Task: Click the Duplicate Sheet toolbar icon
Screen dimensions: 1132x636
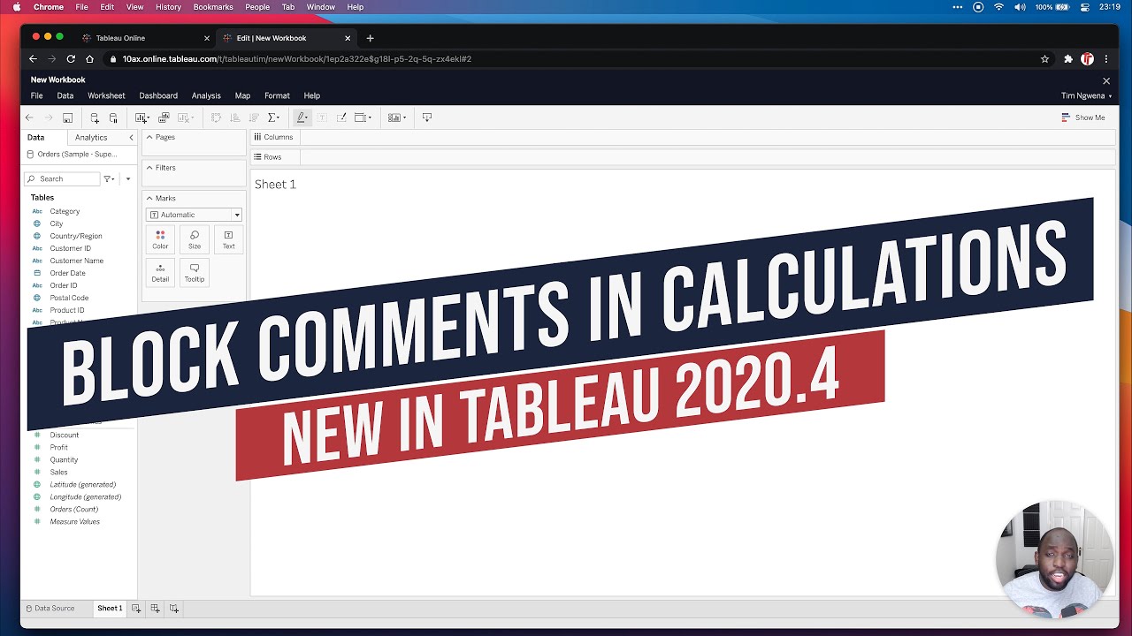Action: tap(164, 117)
